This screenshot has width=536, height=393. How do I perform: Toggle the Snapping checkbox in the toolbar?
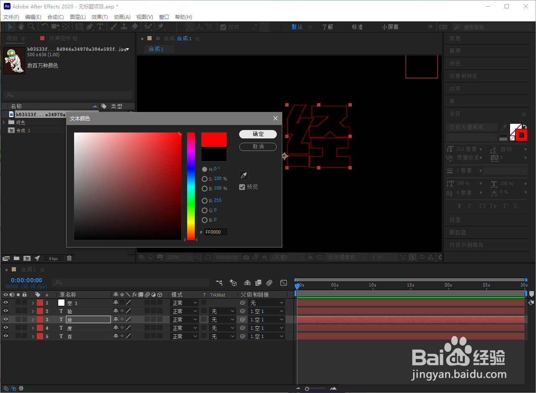224,27
